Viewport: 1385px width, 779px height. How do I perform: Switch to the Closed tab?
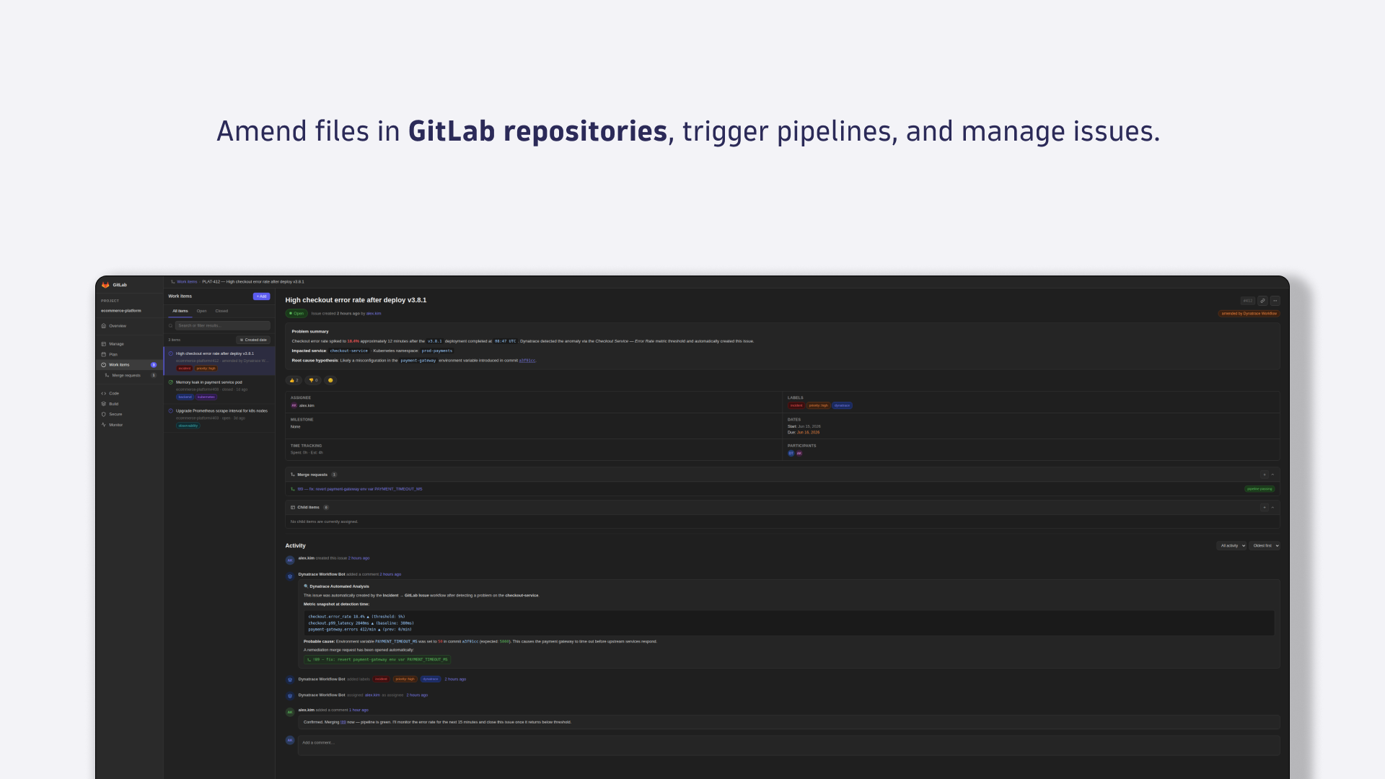pyautogui.click(x=221, y=311)
